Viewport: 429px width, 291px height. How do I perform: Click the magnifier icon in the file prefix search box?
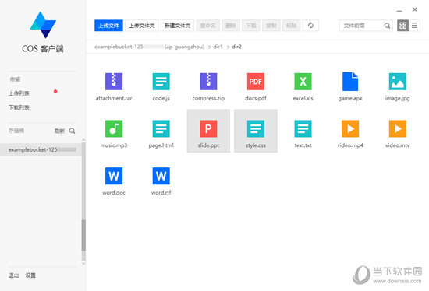[x=387, y=26]
